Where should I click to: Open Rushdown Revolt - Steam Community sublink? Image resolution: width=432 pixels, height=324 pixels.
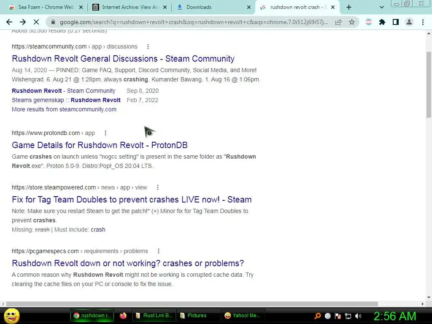[63, 91]
